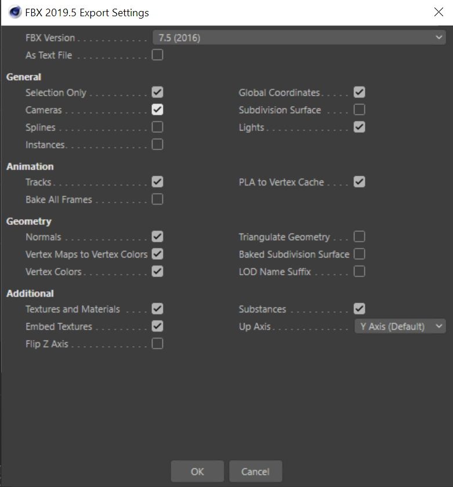The width and height of the screenshot is (453, 487).
Task: Enable Subdivision Surface checkbox
Action: [x=359, y=110]
